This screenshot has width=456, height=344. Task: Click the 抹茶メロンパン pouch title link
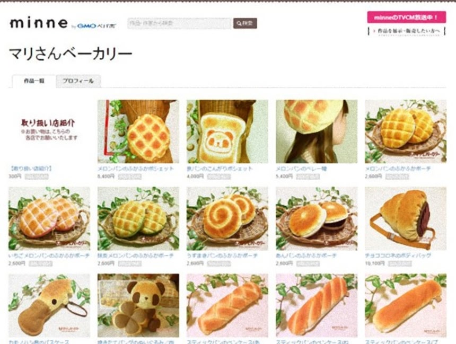pos(136,255)
